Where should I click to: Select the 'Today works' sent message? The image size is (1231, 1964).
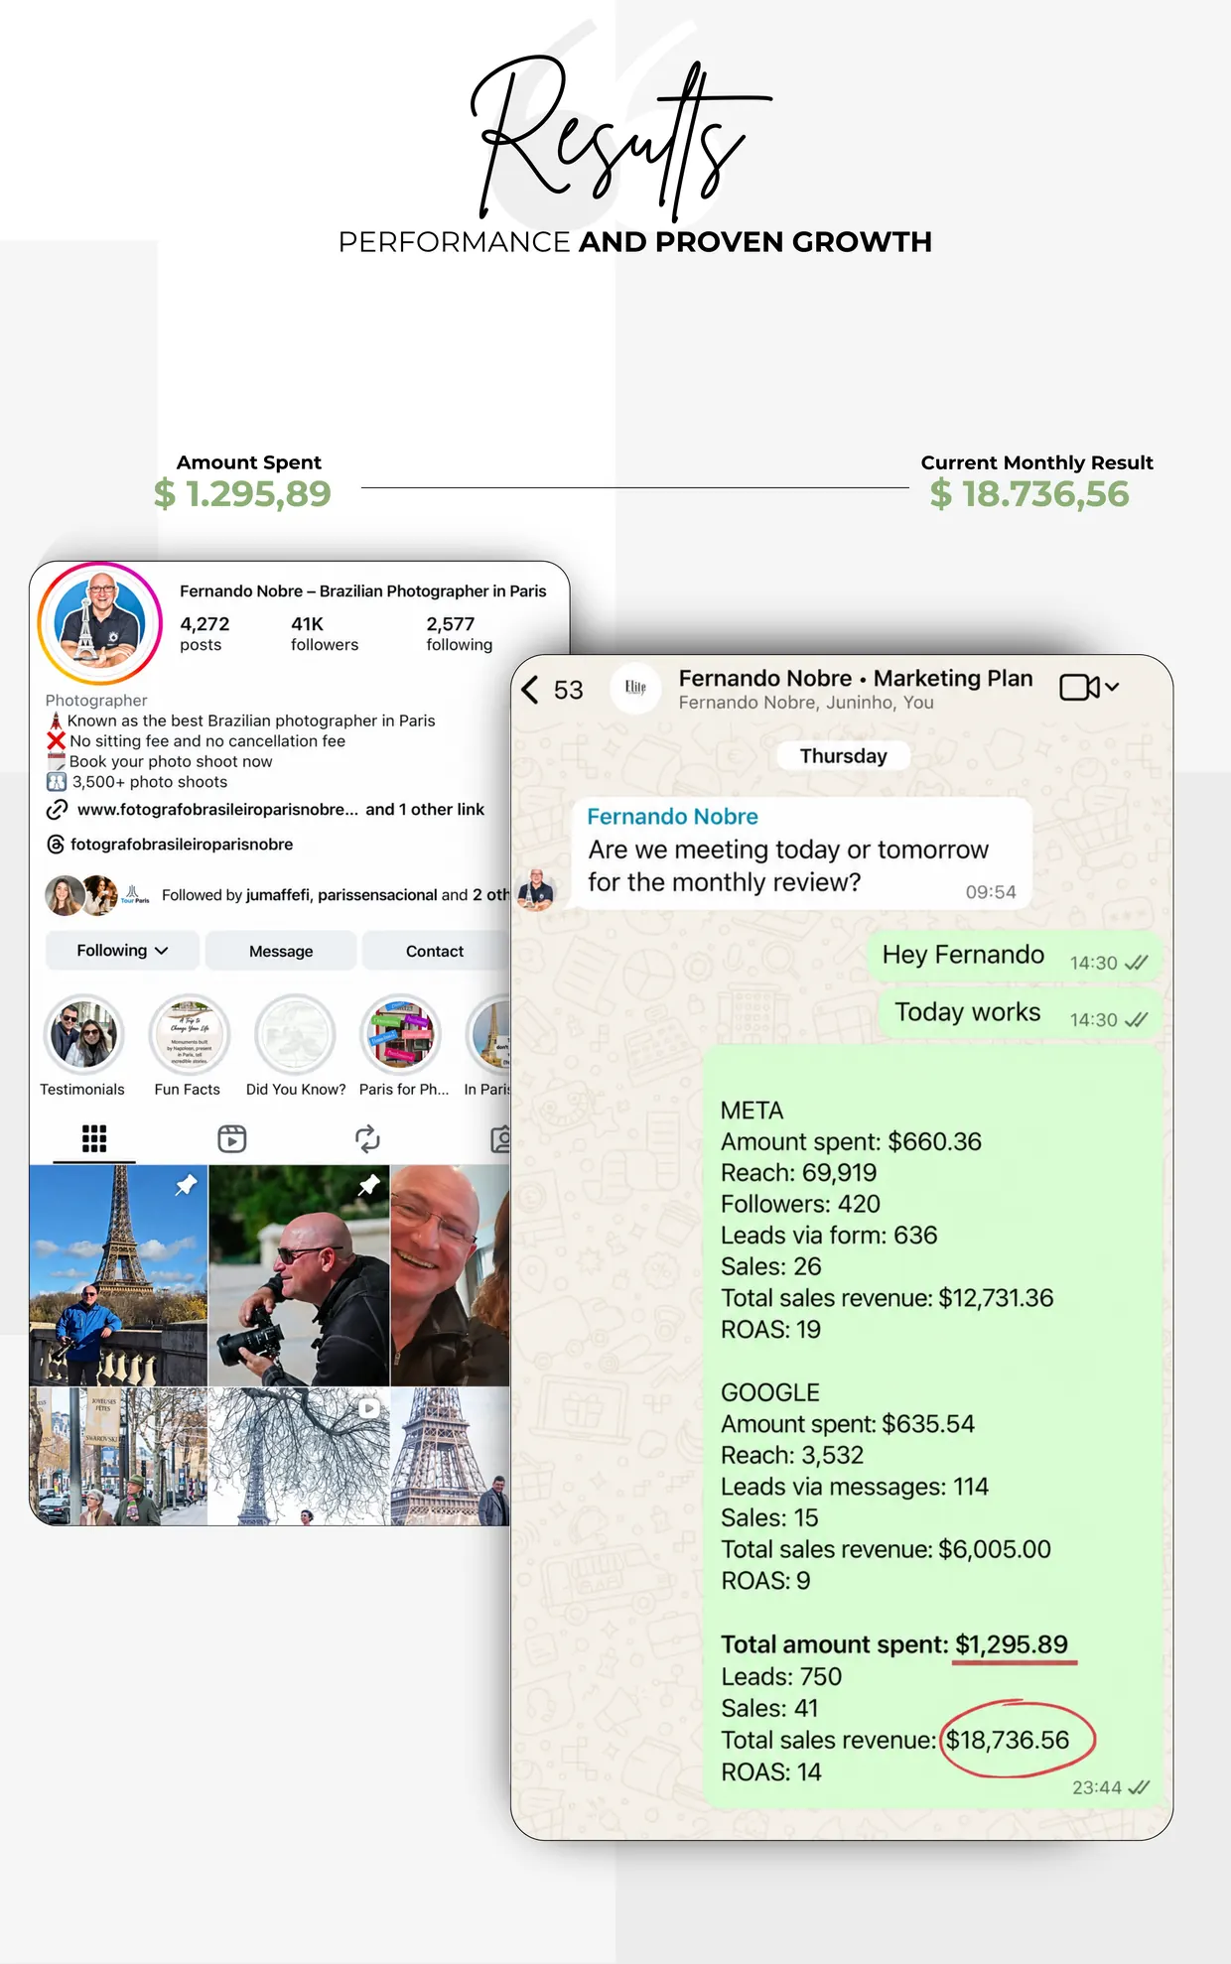[1020, 1013]
